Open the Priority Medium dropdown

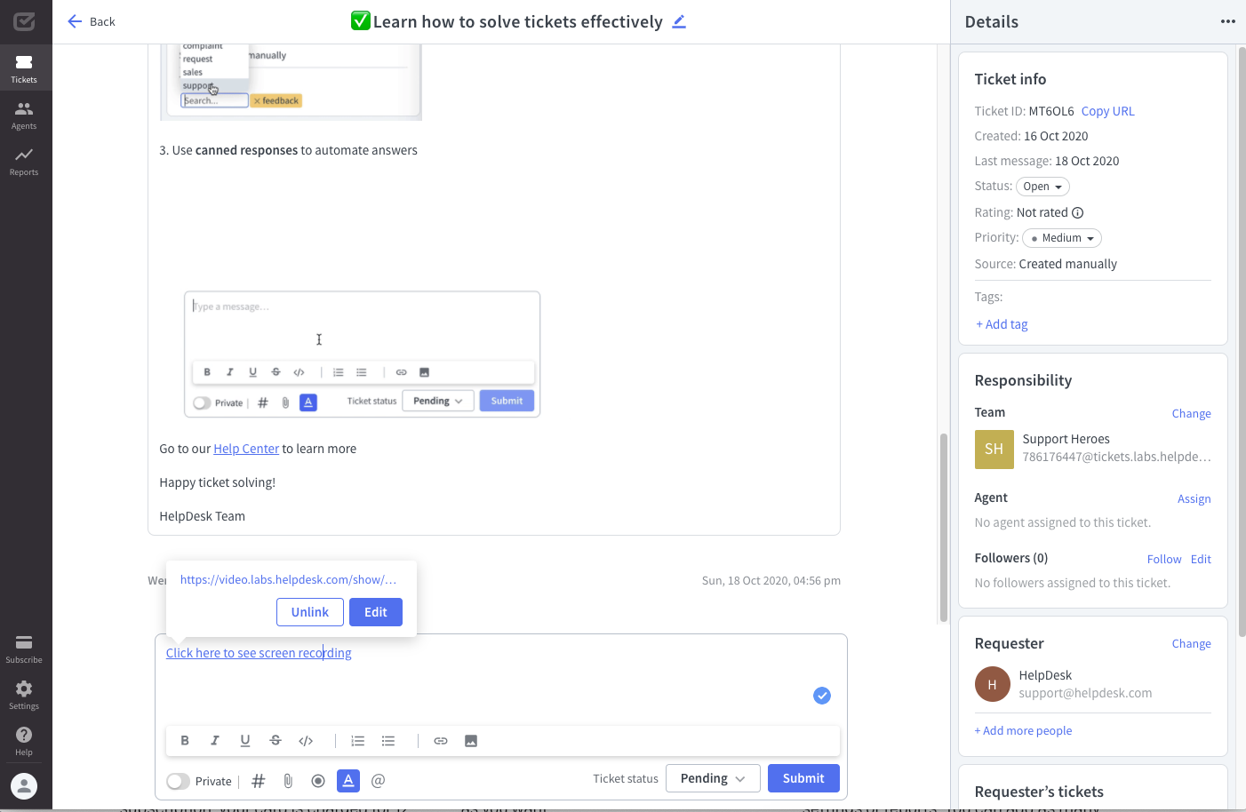point(1062,238)
